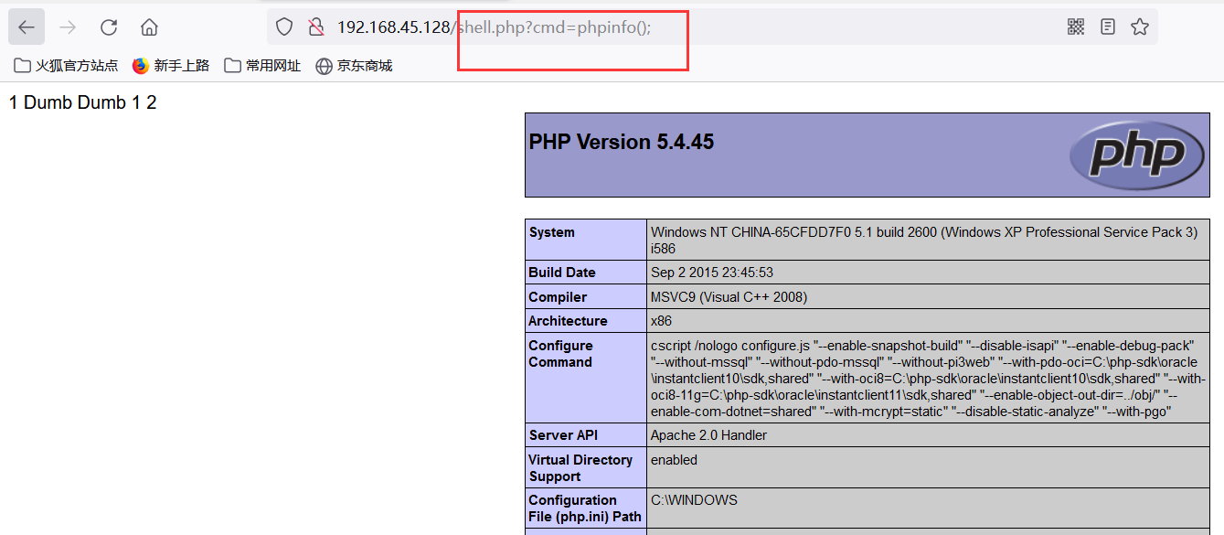
Task: Select the Windows NT CHINA-65CFDD7F0 system value
Action: (x=924, y=241)
